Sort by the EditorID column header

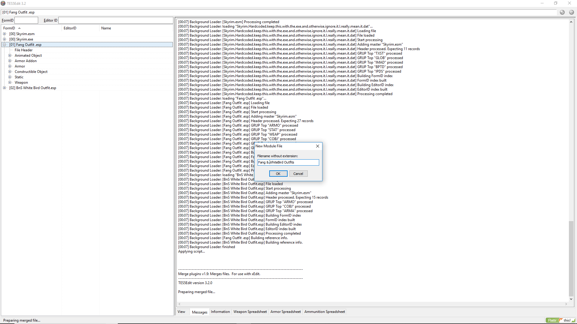coord(81,28)
